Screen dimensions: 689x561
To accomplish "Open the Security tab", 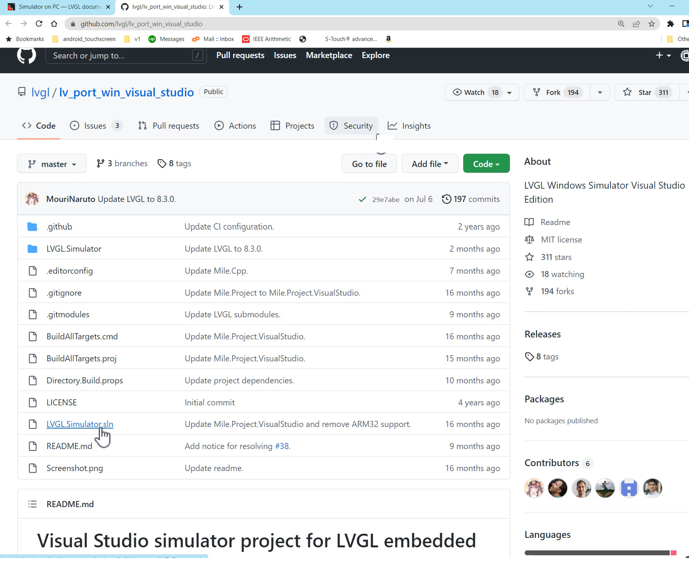I will pos(351,126).
